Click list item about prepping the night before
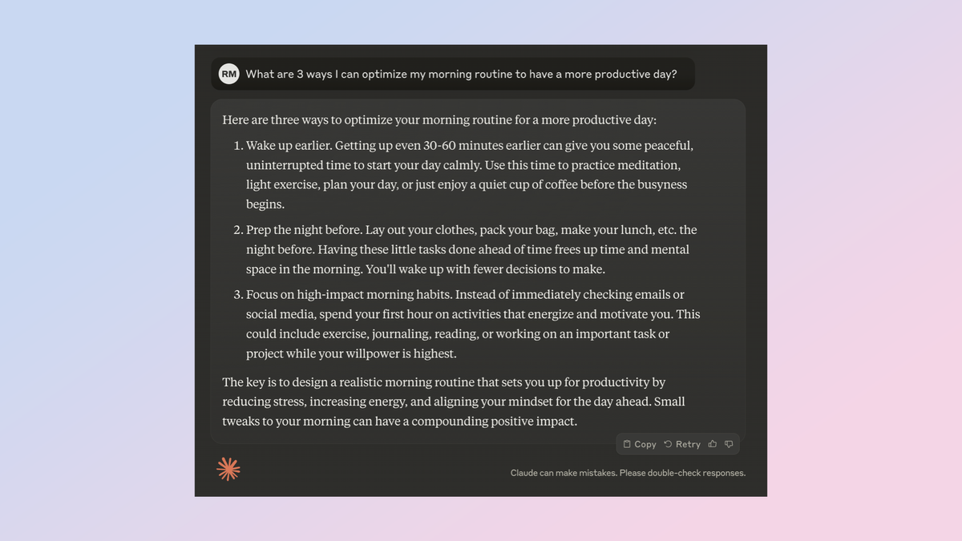The height and width of the screenshot is (541, 962). tap(469, 249)
